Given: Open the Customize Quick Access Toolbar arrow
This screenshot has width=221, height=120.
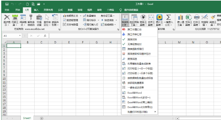Looking at the screenshot, I should pyautogui.click(x=44, y=4).
